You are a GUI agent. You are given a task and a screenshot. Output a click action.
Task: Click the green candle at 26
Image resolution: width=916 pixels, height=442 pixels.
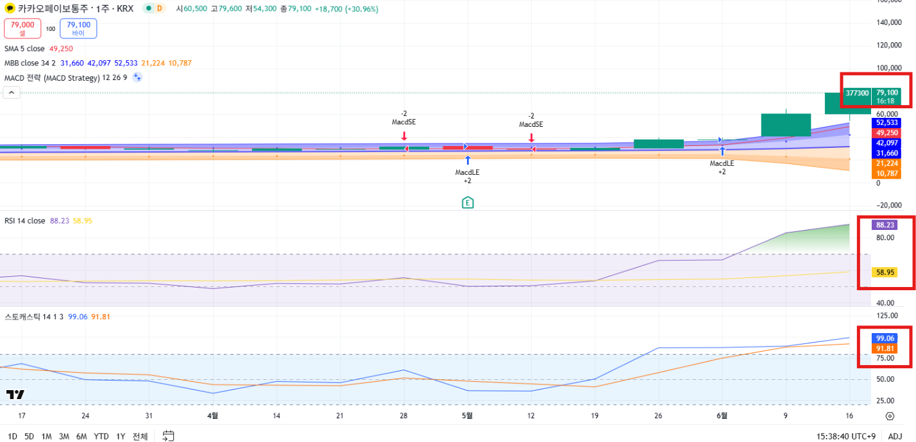click(x=659, y=144)
